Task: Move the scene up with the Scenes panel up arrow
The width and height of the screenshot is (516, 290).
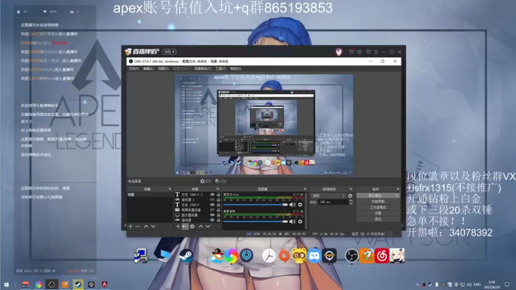Action: coord(146,227)
